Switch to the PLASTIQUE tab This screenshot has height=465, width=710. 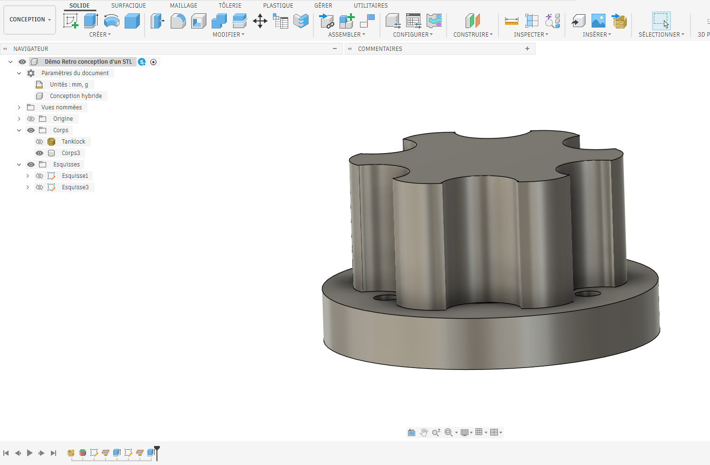click(278, 6)
